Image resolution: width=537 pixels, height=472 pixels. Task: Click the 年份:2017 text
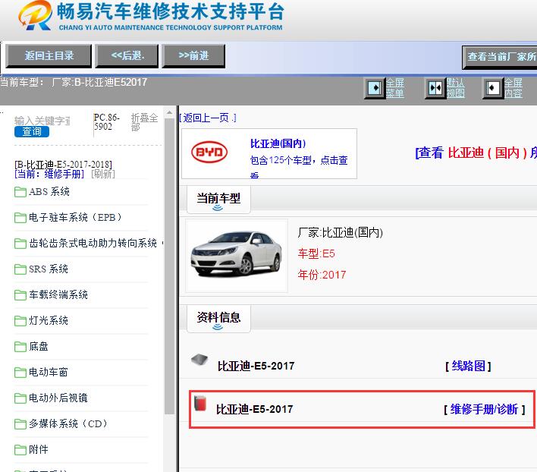point(322,275)
